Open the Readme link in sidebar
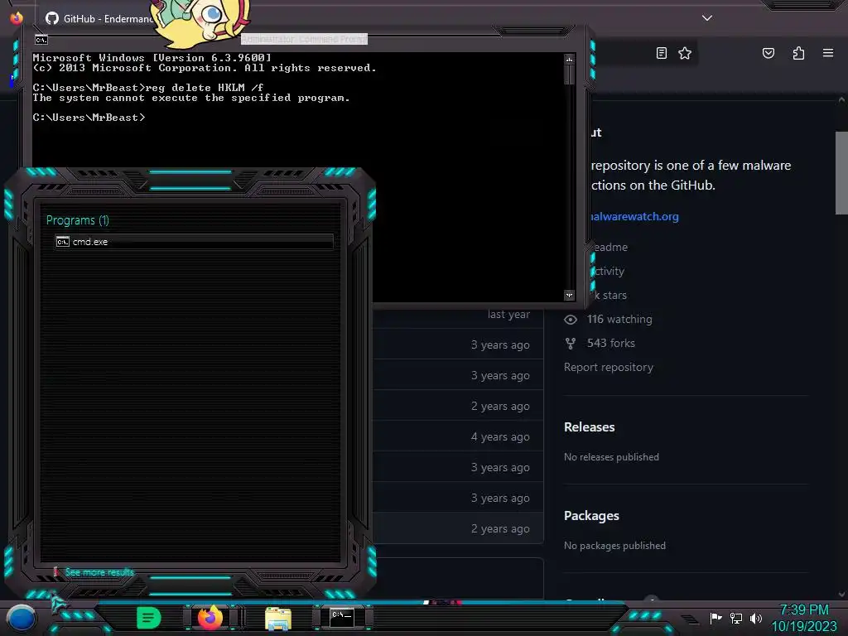The height and width of the screenshot is (636, 848). pyautogui.click(x=609, y=247)
